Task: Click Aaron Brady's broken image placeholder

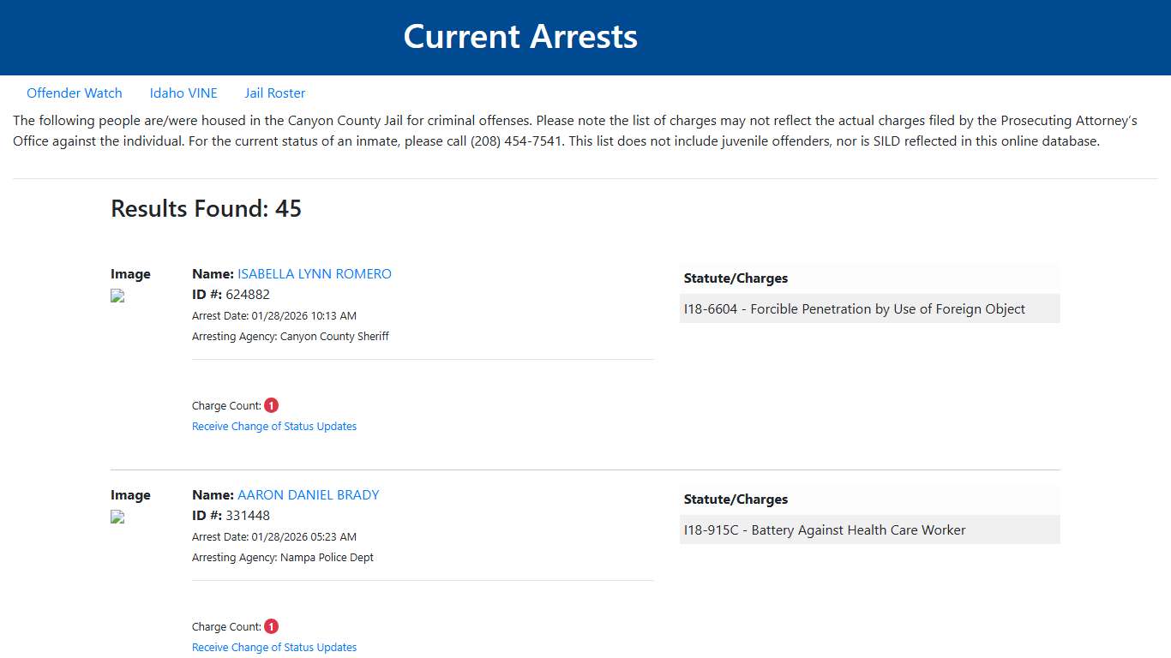Action: click(x=117, y=517)
